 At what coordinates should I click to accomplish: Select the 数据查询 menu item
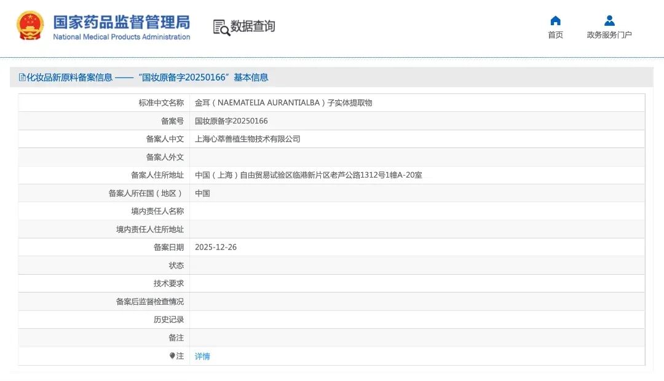click(x=252, y=27)
